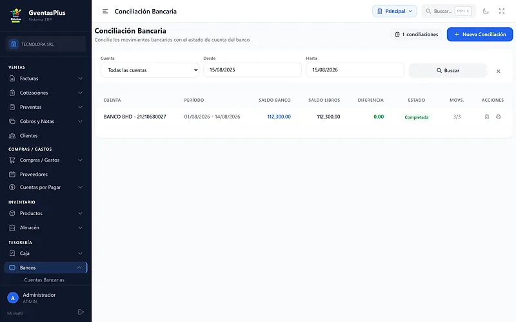
Task: Click the Proveedores icon
Action: point(12,174)
